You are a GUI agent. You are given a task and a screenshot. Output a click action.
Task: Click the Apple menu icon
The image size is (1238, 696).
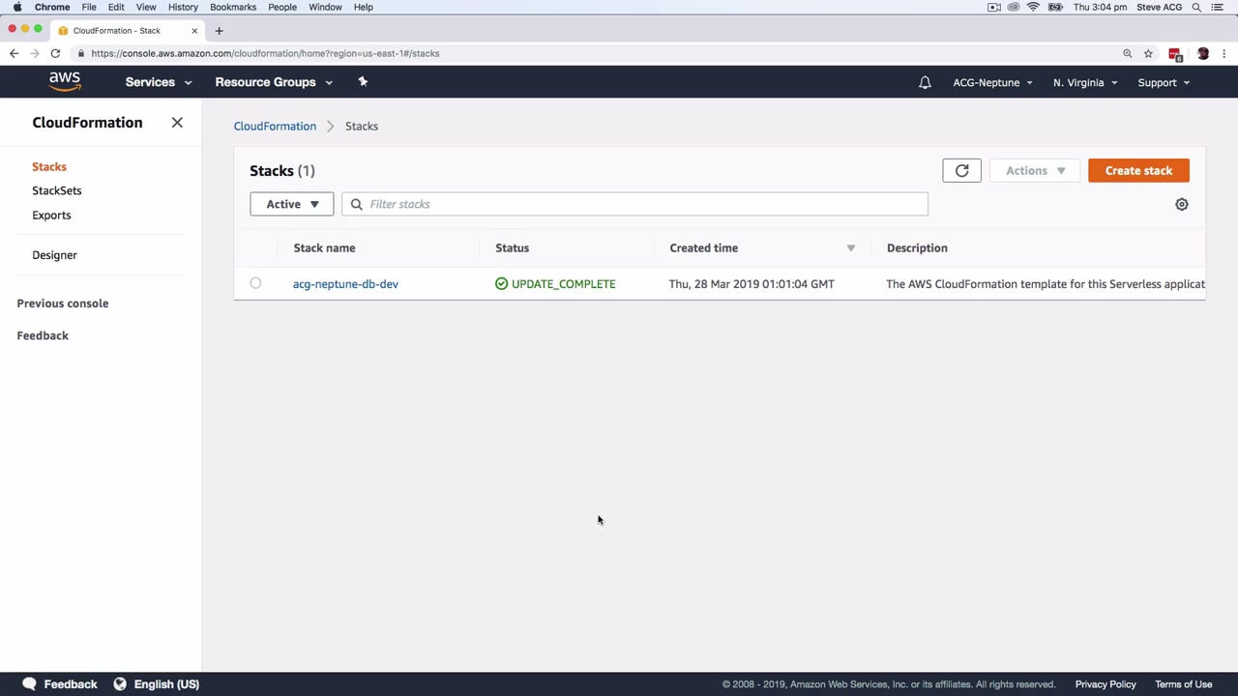coord(17,7)
